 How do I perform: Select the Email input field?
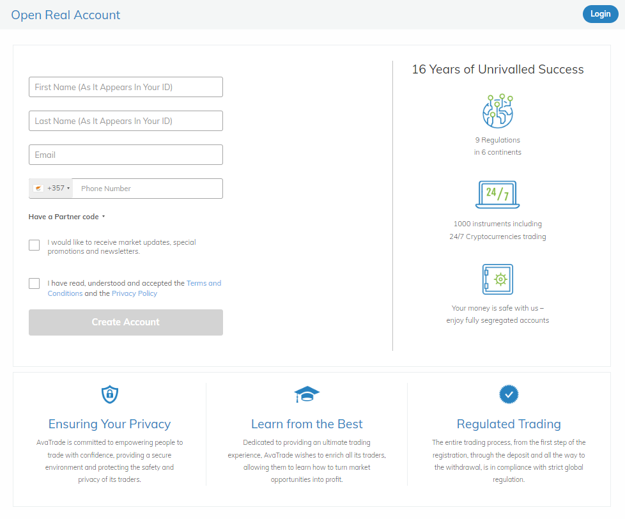(x=126, y=155)
